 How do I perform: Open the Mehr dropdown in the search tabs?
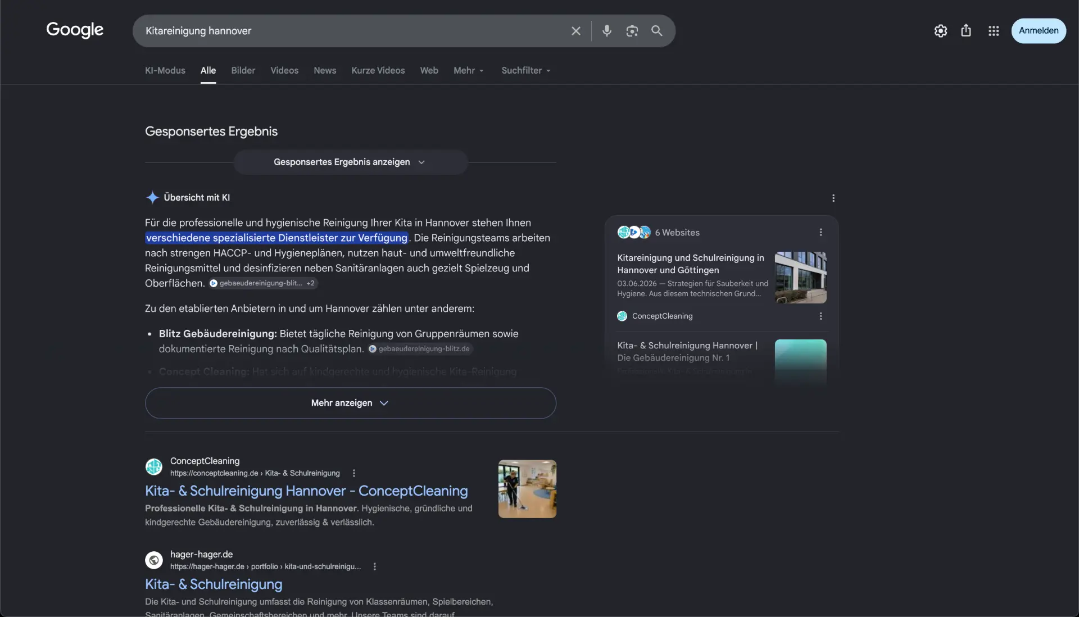[x=469, y=70]
